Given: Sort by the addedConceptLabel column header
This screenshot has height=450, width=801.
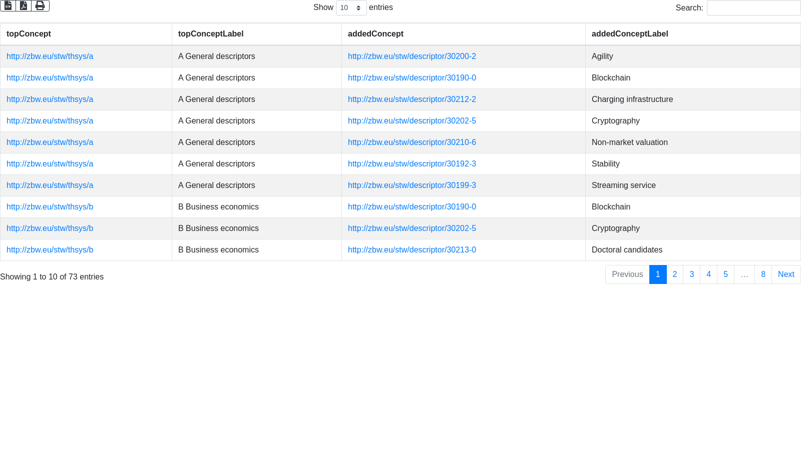Looking at the screenshot, I should [630, 34].
